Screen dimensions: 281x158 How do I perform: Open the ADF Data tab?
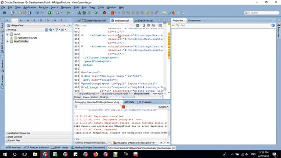click(129, 102)
